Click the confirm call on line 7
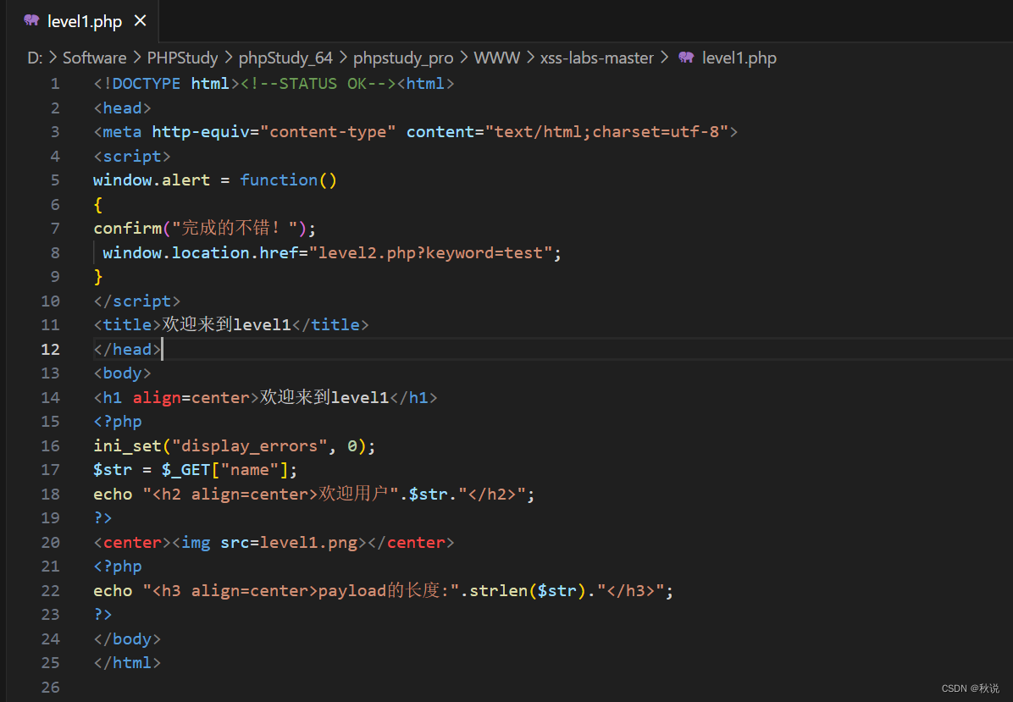Screen dimensions: 1013x702 pos(127,229)
